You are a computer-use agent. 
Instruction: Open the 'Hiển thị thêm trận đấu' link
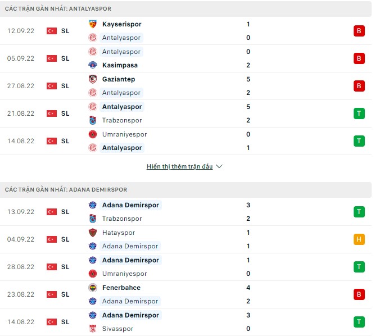pyautogui.click(x=179, y=167)
